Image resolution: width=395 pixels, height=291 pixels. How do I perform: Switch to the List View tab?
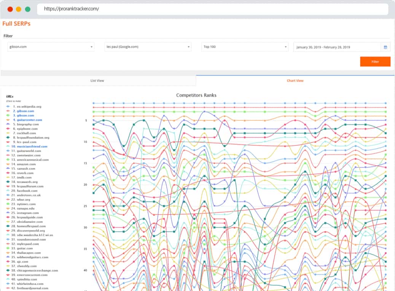[97, 81]
